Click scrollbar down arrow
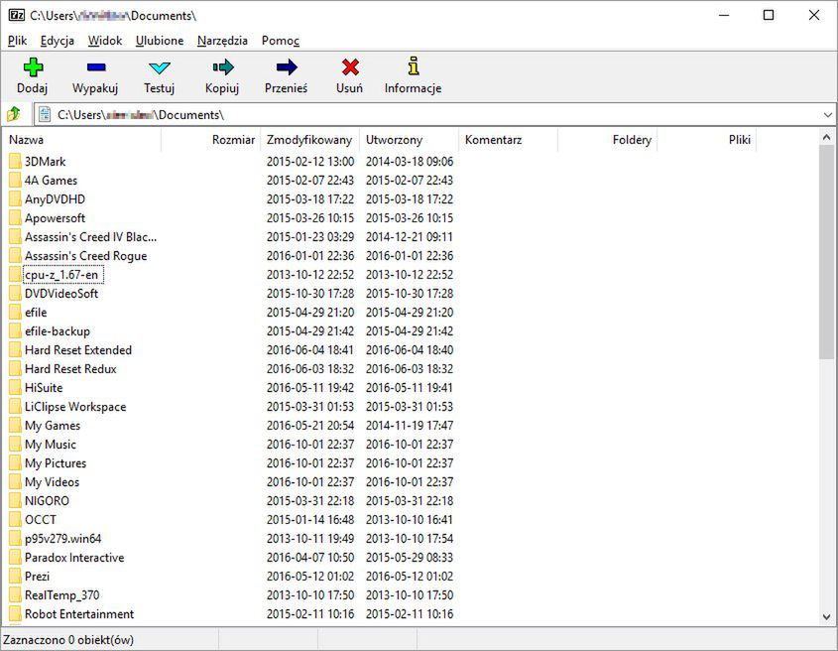The width and height of the screenshot is (838, 651). pyautogui.click(x=827, y=617)
